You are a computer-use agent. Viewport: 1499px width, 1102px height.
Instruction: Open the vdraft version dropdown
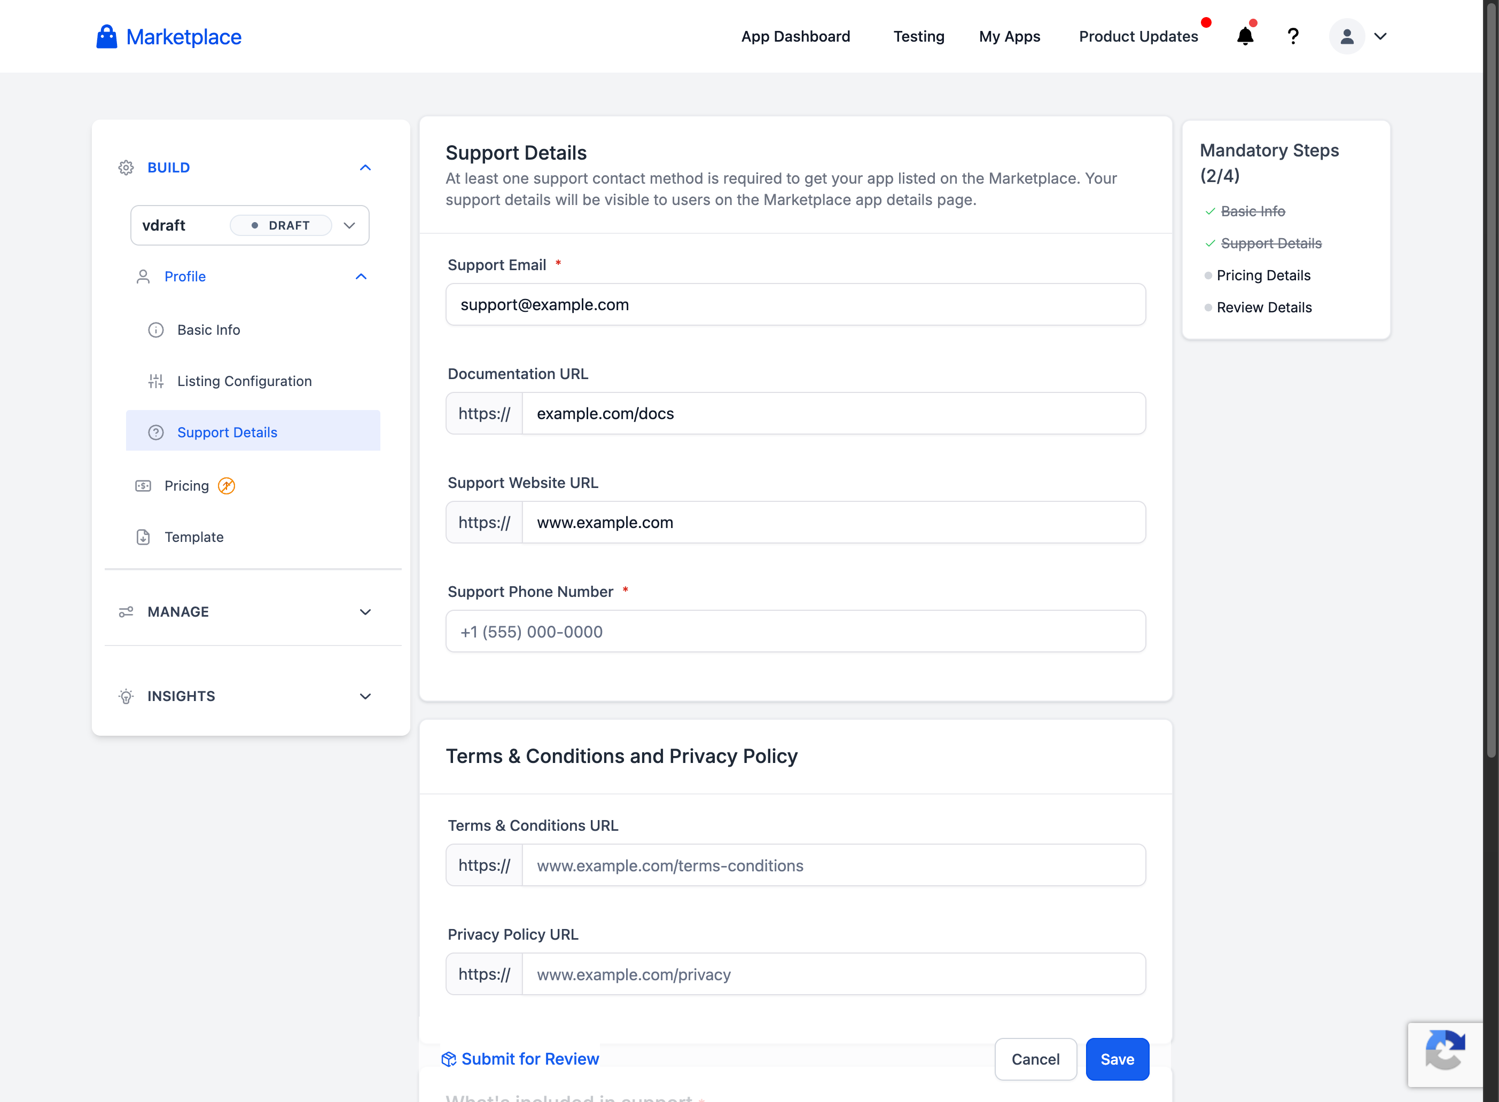[x=349, y=225]
